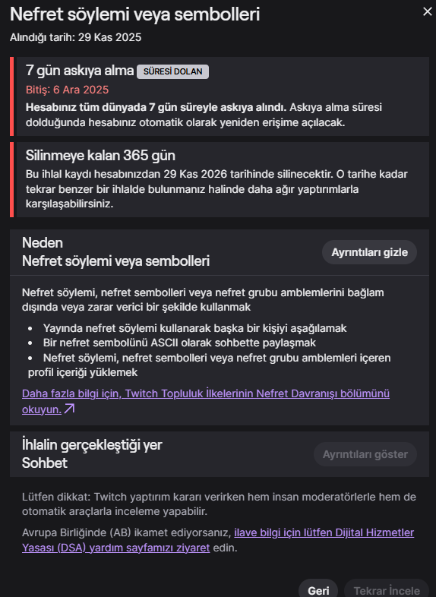Click the red Bitiş: 6 Ara 2025 text

click(x=67, y=90)
